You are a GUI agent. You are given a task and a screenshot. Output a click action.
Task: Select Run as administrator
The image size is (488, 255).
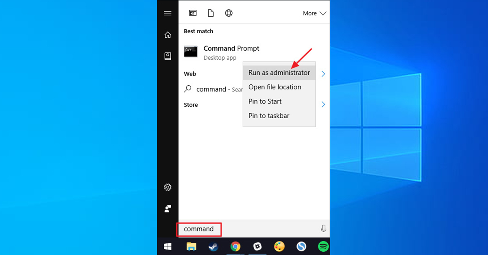[x=279, y=73]
